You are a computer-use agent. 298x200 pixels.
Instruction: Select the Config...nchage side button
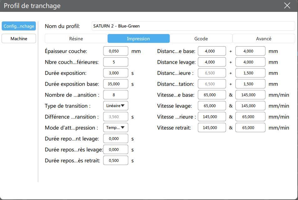tap(19, 26)
